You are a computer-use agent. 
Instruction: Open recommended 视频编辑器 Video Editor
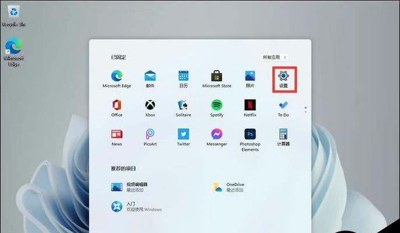(x=129, y=187)
